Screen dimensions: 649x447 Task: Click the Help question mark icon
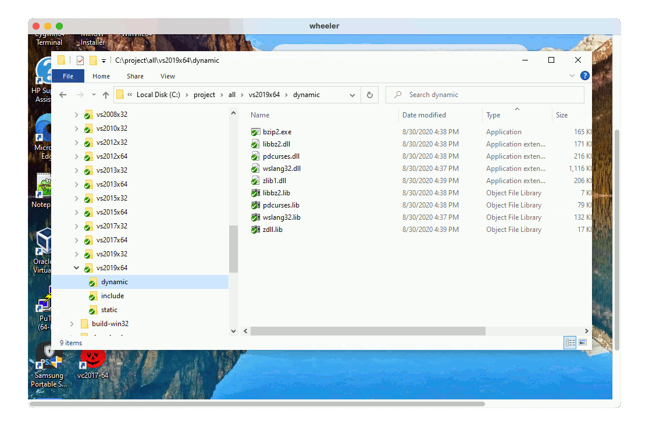click(x=584, y=76)
